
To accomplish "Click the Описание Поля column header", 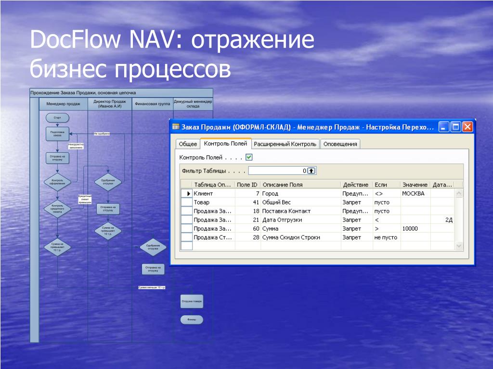I will tap(300, 185).
